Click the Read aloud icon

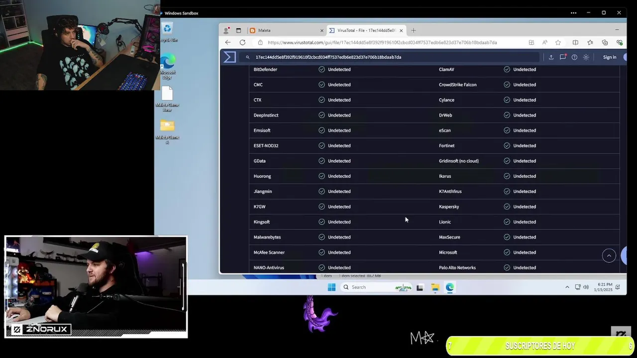point(545,43)
